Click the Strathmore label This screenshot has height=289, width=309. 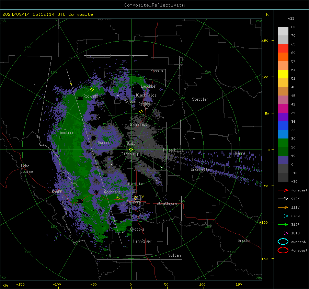167,203
